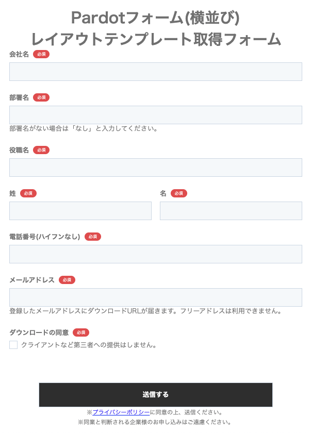Click the 必須 badge beside 名 label
311x433 pixels.
(x=179, y=193)
